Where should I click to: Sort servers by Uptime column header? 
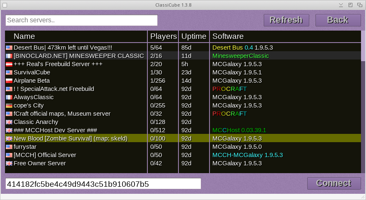coord(194,36)
